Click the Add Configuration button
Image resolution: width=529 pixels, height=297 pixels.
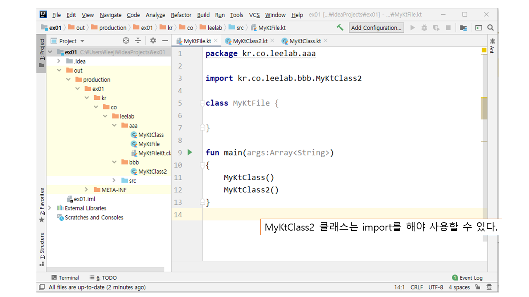(376, 28)
